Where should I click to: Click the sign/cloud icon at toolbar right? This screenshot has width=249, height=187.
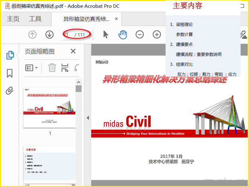point(244,35)
